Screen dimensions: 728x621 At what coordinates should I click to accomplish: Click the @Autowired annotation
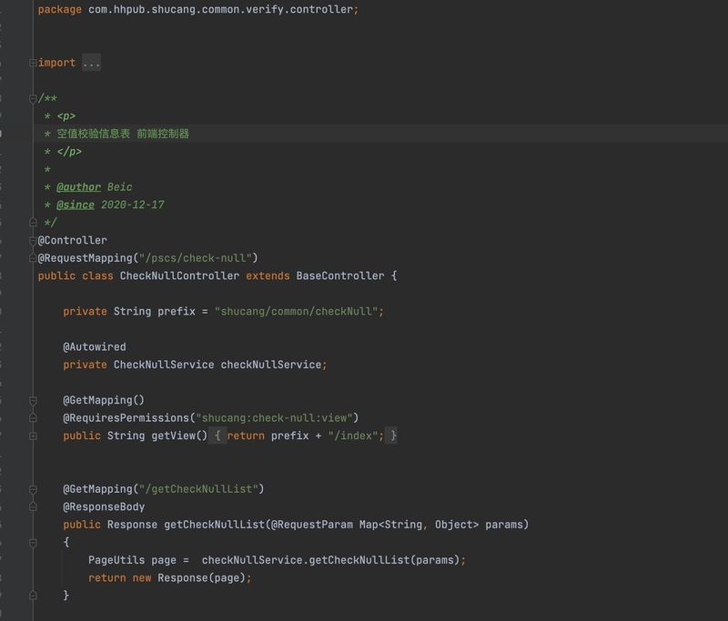95,347
